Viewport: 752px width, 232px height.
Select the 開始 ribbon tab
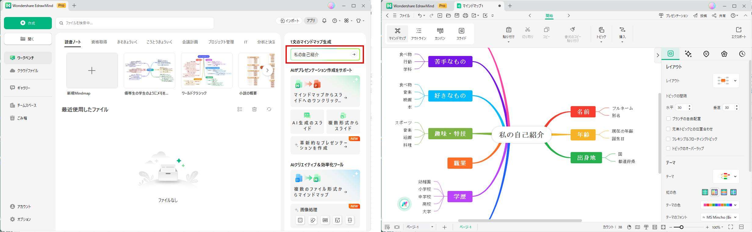click(549, 16)
